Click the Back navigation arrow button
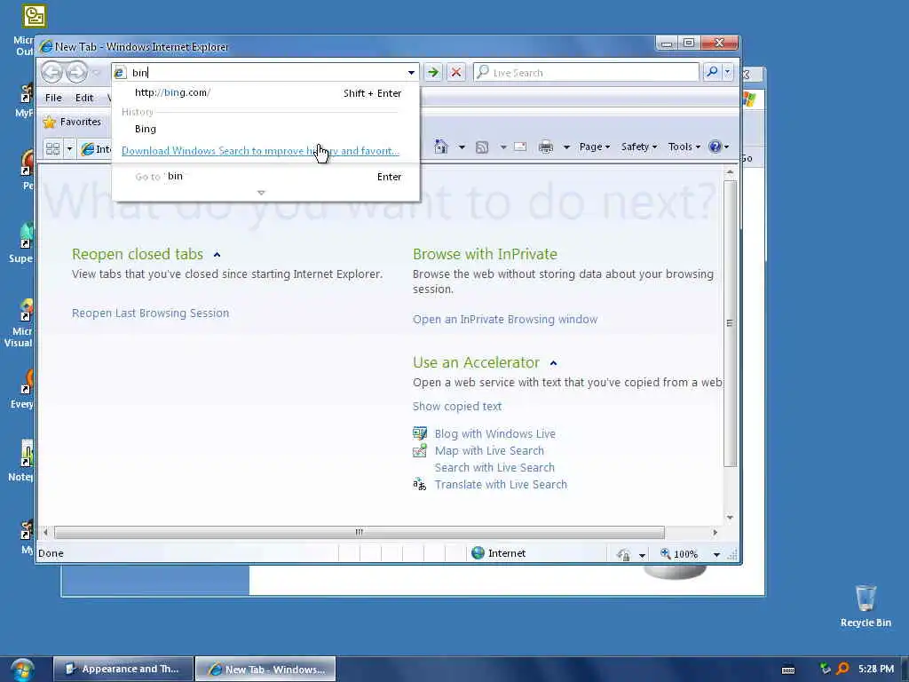This screenshot has height=682, width=909. [x=52, y=73]
